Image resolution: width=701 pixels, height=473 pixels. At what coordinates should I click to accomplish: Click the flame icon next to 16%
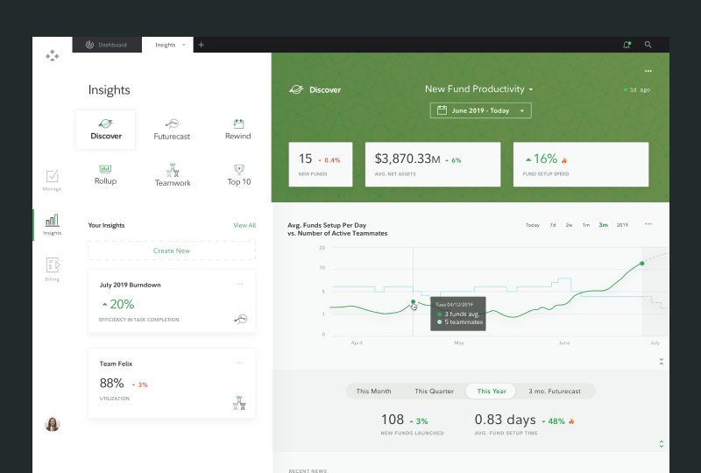564,160
